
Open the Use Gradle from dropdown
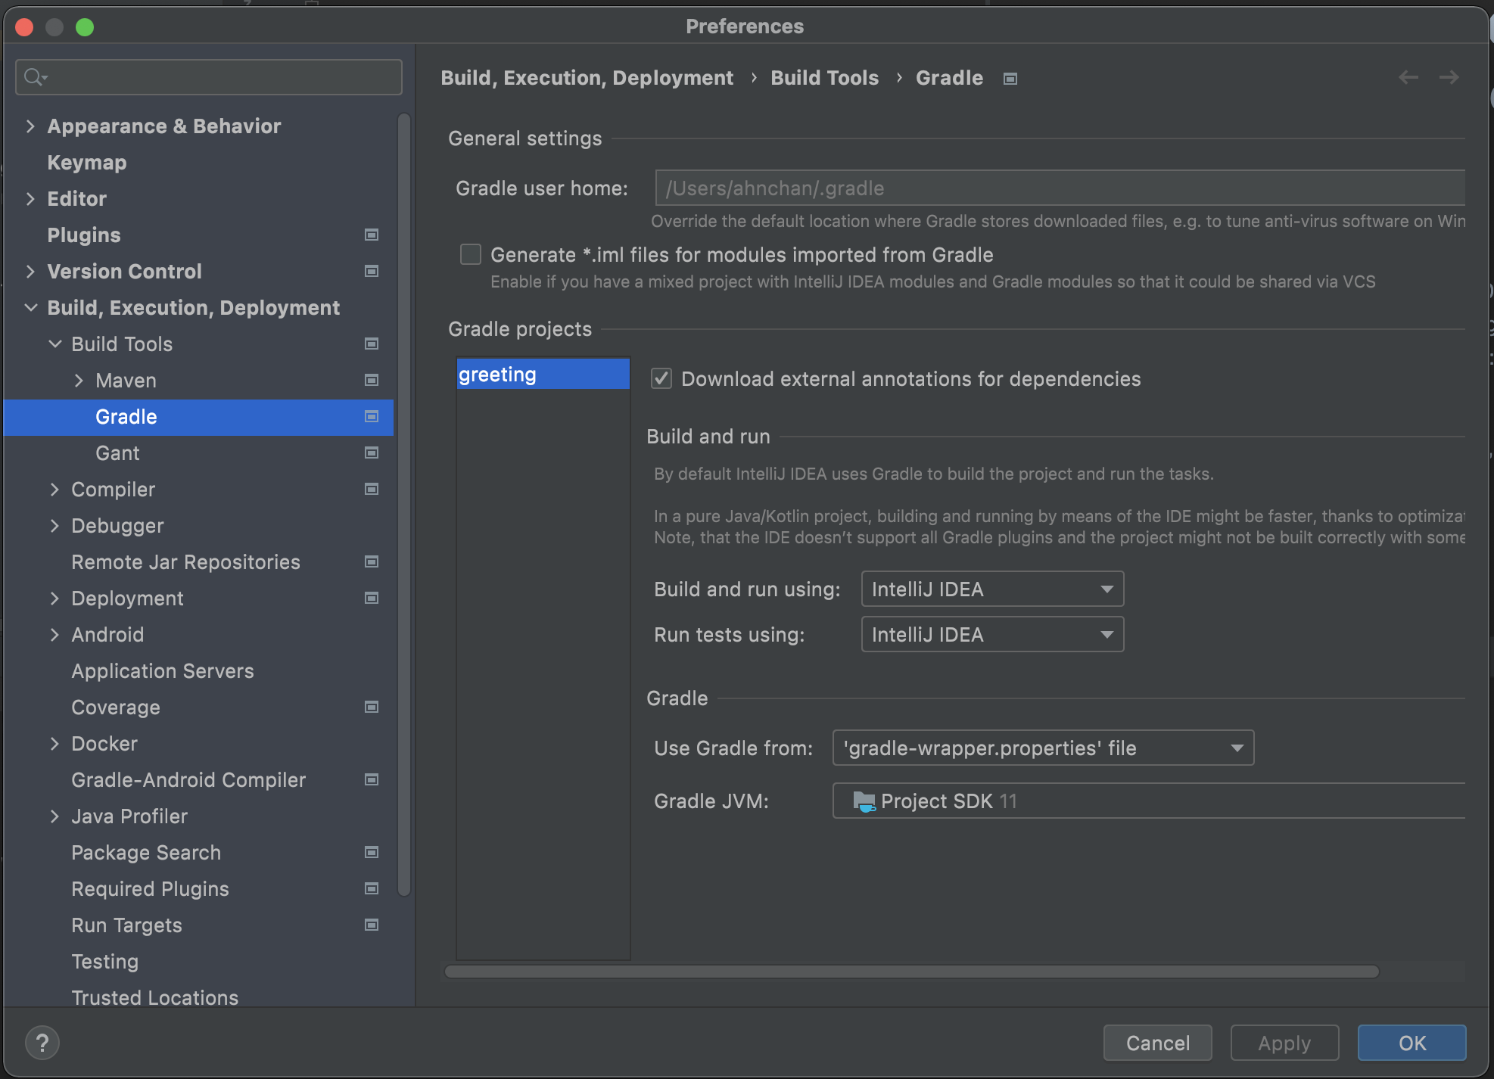coord(1043,748)
